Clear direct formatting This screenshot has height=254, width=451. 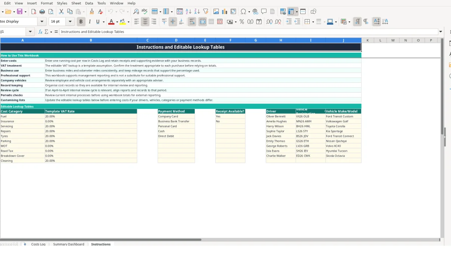[100, 12]
